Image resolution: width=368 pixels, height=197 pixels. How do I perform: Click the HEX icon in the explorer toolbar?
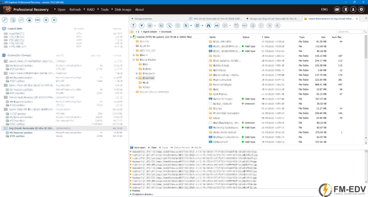pos(244,25)
